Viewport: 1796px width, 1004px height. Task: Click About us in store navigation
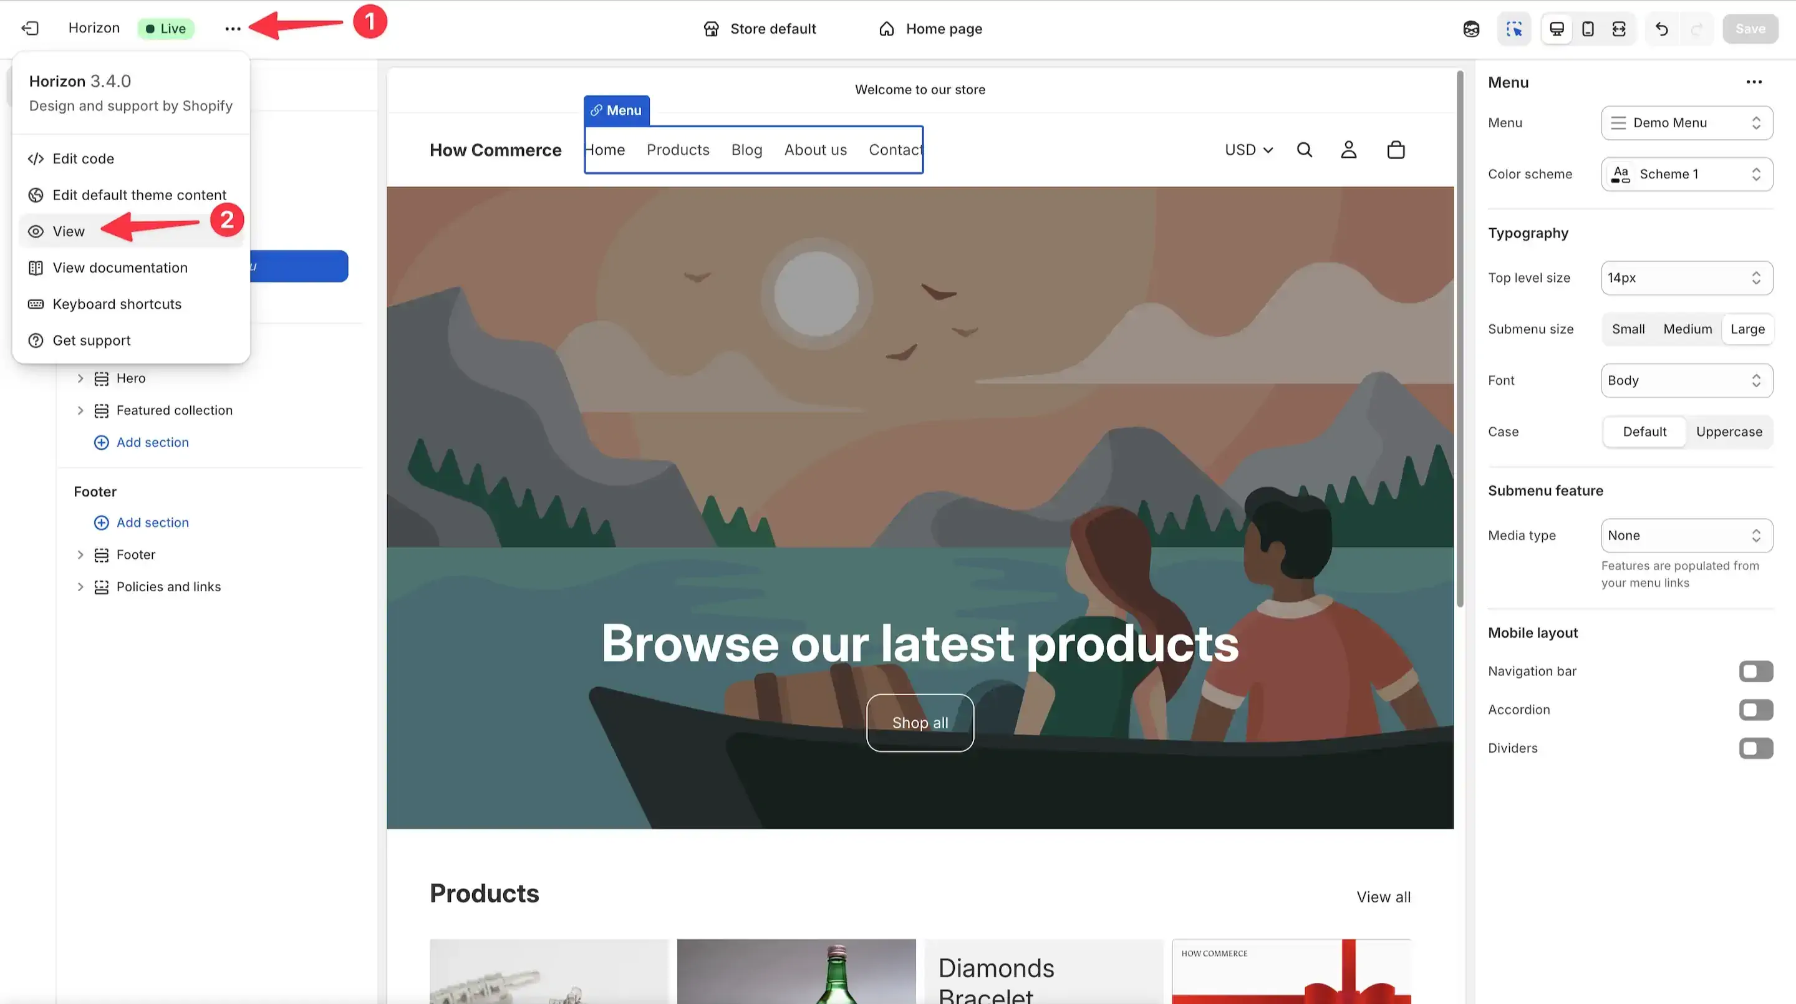tap(815, 150)
